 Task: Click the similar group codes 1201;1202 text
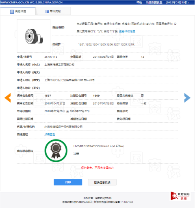point(106,44)
